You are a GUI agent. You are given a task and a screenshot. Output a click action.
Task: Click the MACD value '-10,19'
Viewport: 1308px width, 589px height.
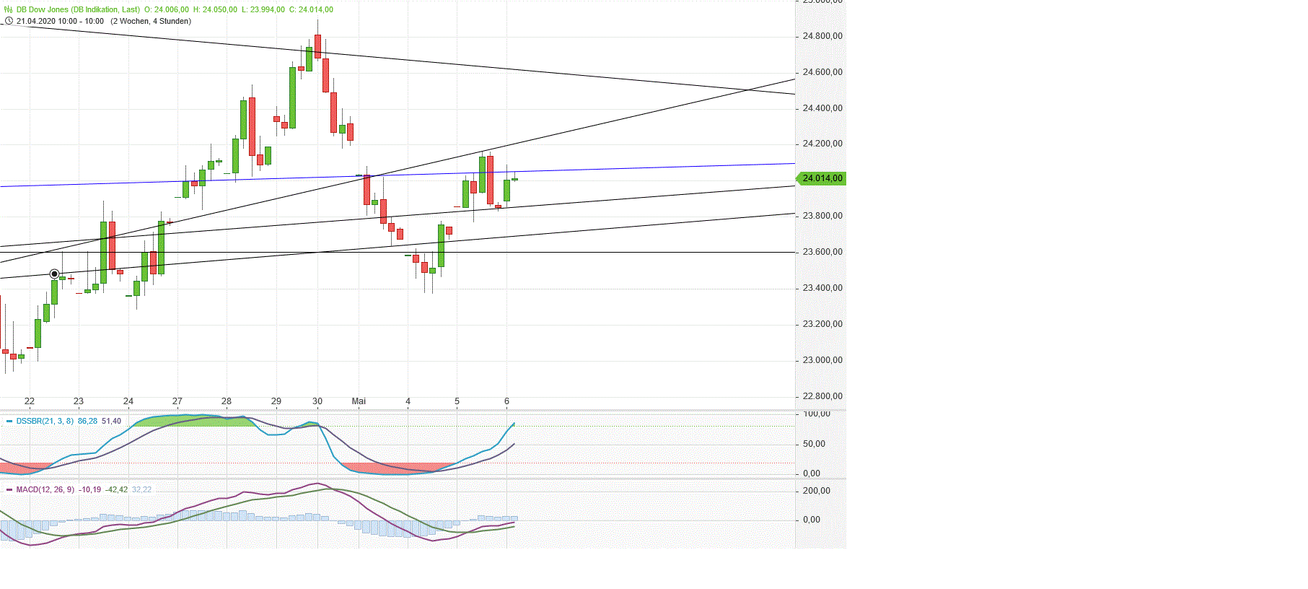[x=90, y=489]
